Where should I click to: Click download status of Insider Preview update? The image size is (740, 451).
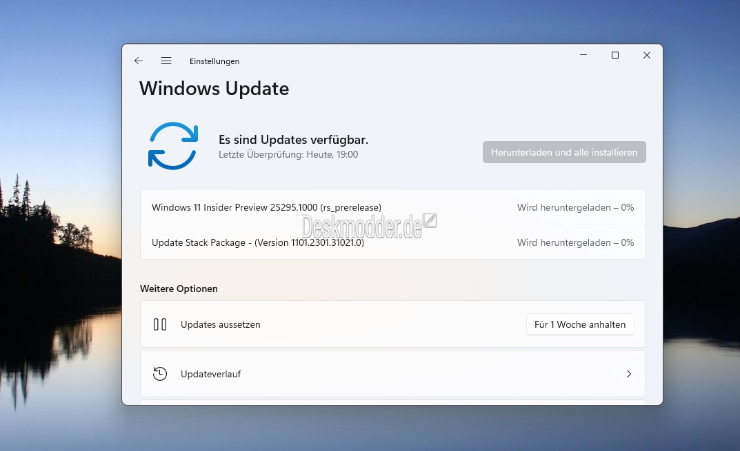point(575,207)
